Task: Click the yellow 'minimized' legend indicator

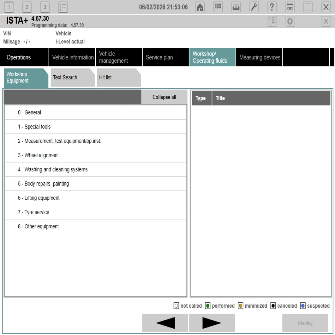Action: point(241,306)
